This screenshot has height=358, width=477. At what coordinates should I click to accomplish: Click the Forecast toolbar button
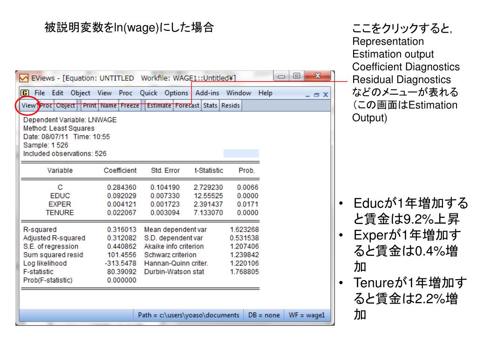click(x=187, y=106)
